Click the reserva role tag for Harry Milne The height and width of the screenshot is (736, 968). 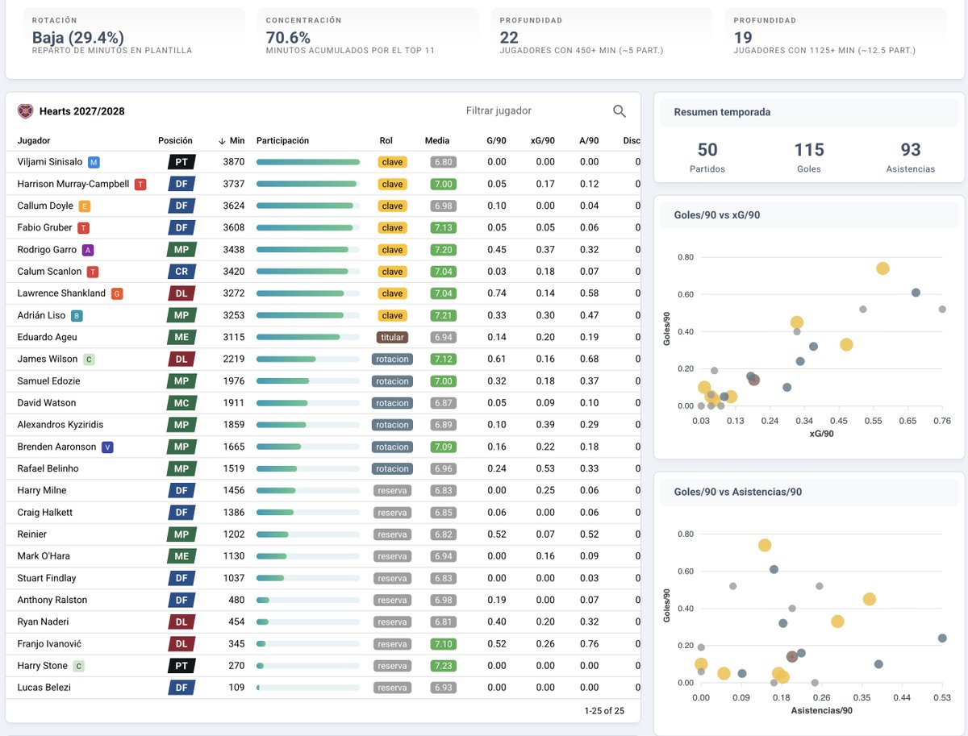(392, 490)
